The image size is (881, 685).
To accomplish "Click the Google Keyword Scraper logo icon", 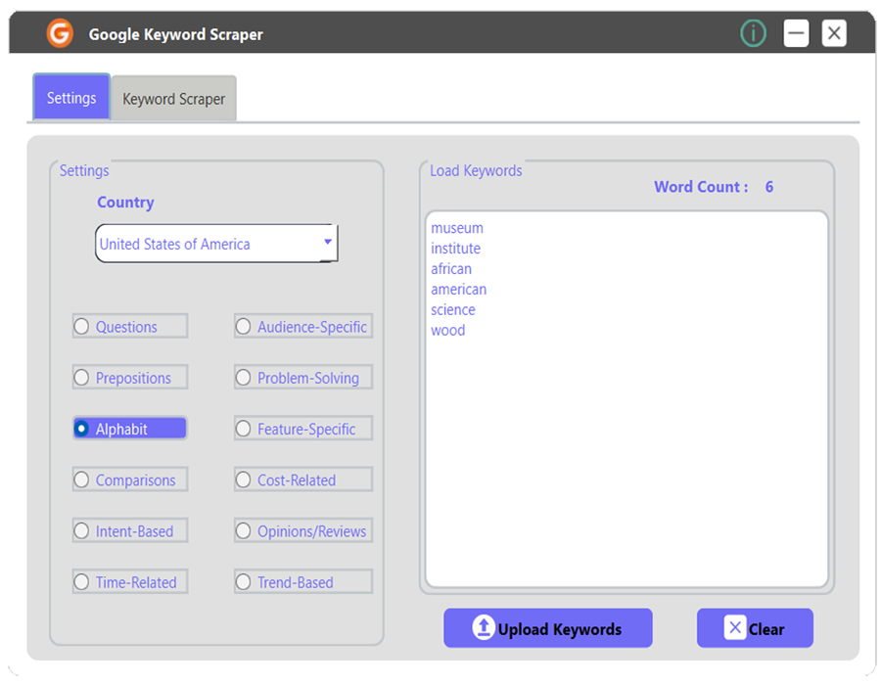I will tap(60, 33).
